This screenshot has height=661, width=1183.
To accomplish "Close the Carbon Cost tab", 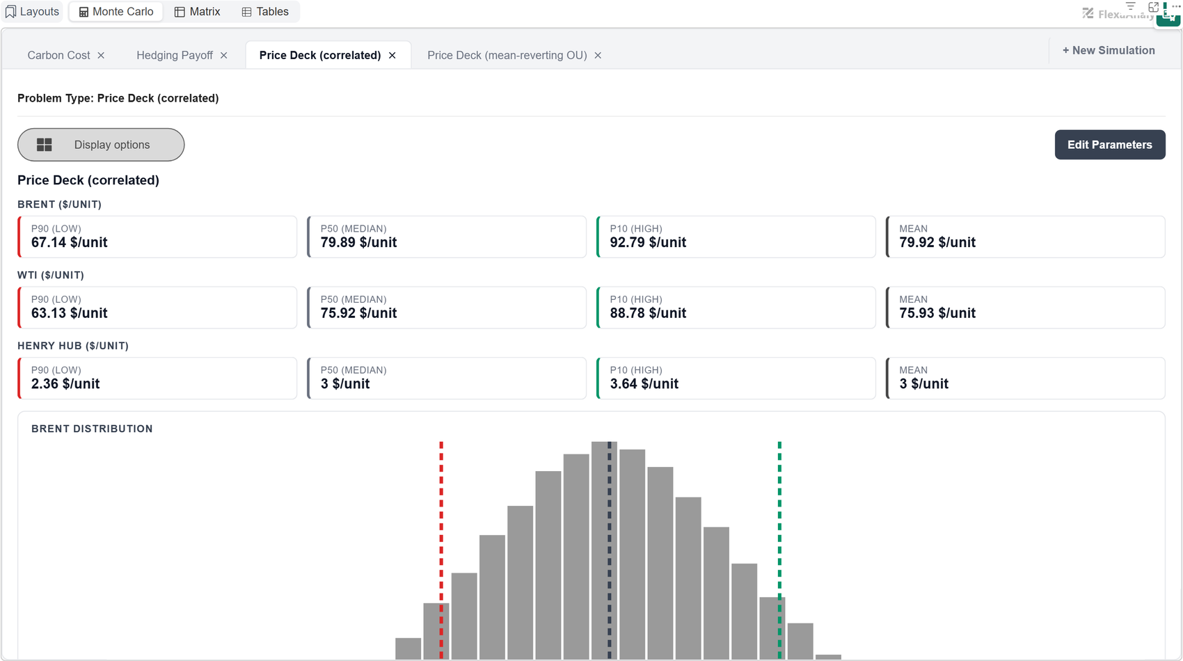I will (102, 56).
